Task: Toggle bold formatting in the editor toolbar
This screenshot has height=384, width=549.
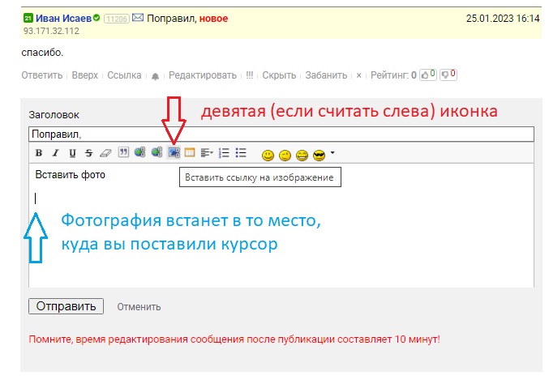Action: coord(39,153)
